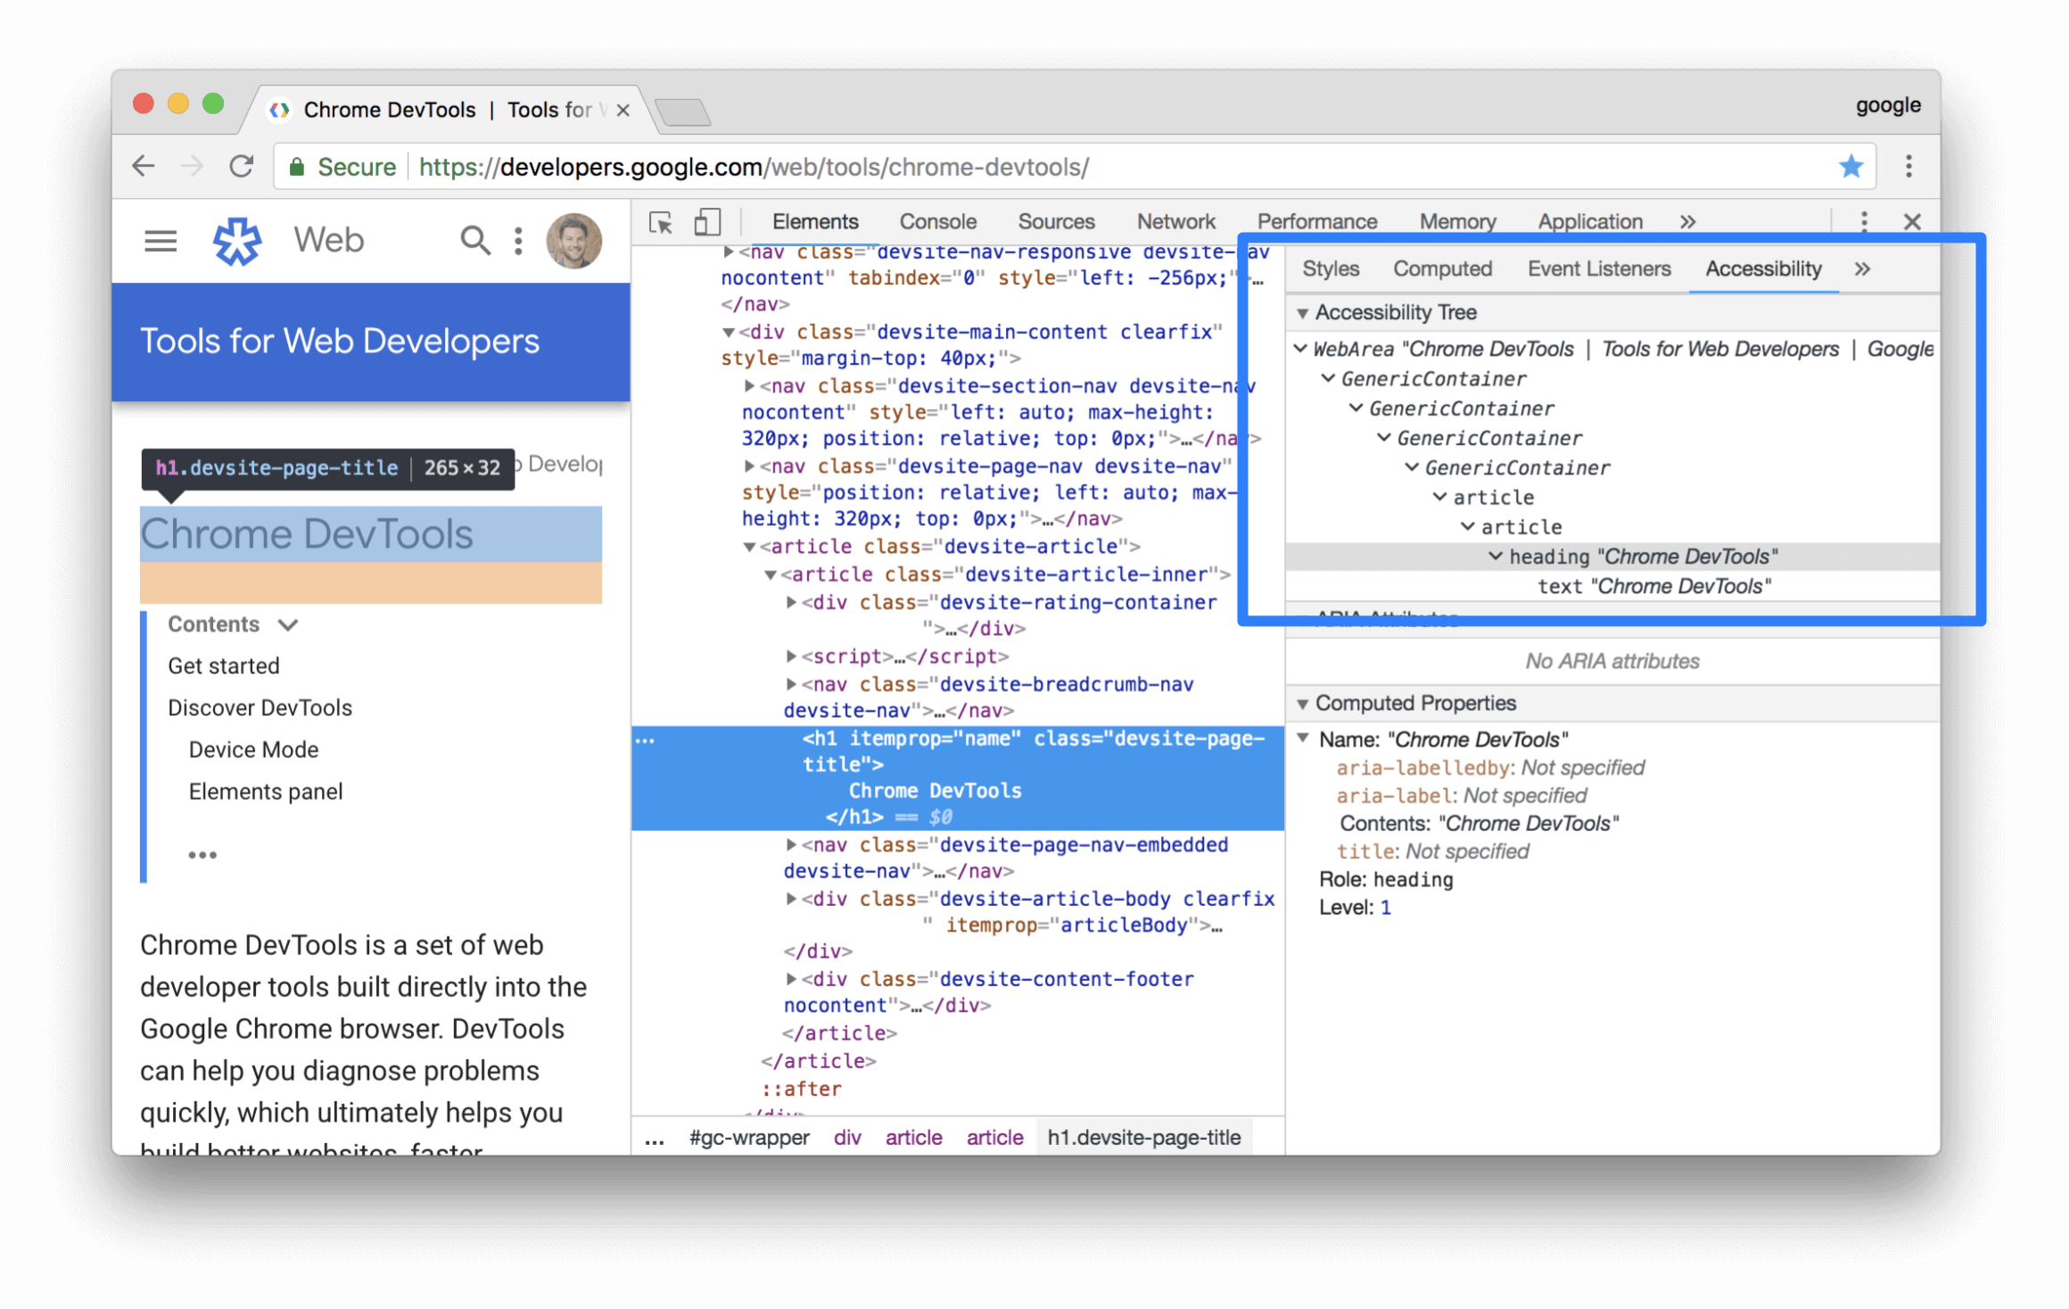Click the webpage search magnifier icon

pos(474,241)
